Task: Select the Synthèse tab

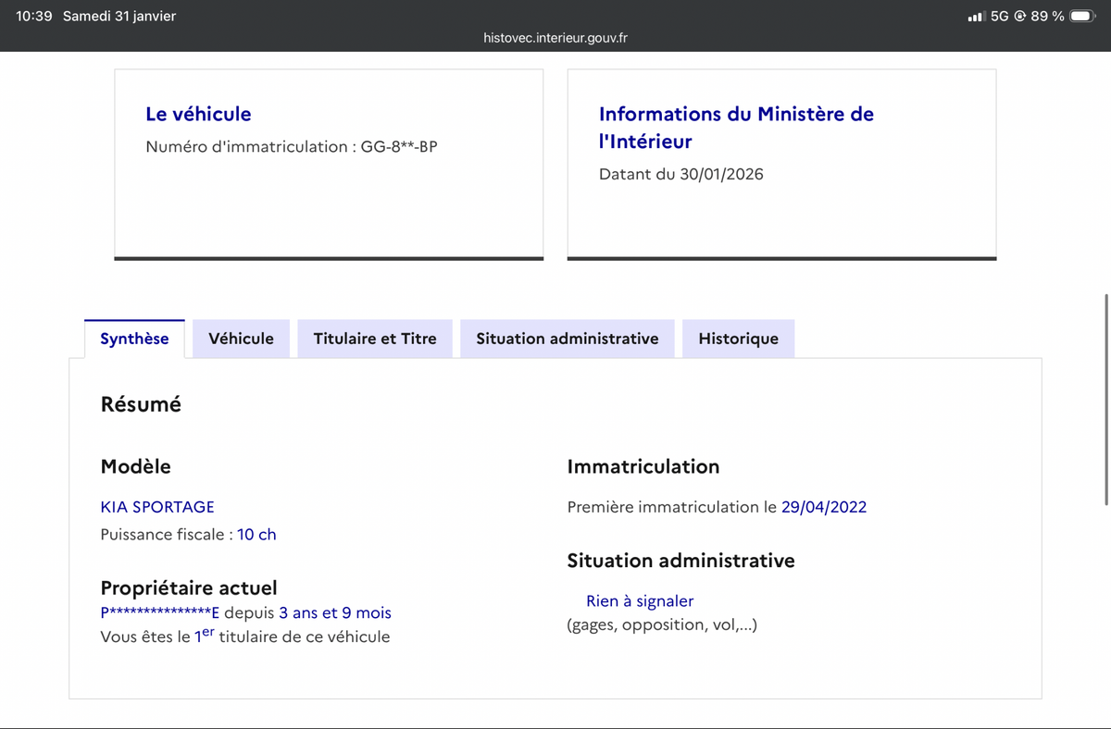Action: (134, 339)
